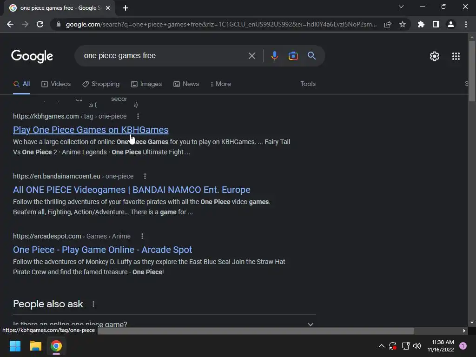Image resolution: width=476 pixels, height=357 pixels.
Task: Clear the search box with X
Action: click(x=251, y=56)
